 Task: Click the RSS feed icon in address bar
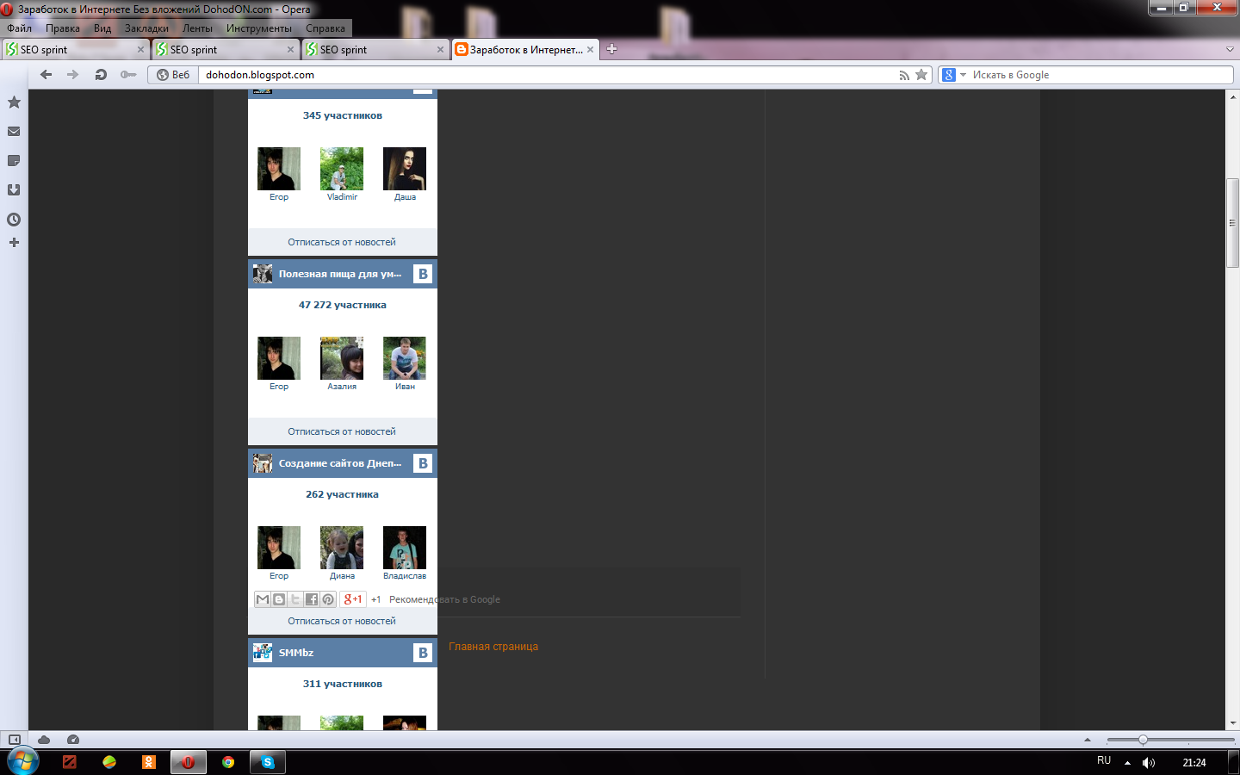click(904, 76)
